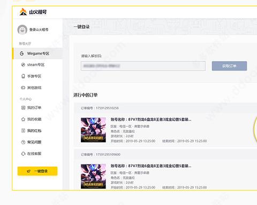Open 其他游戏 via the gamepad icon
This screenshot has height=205, width=257.
(x=23, y=88)
